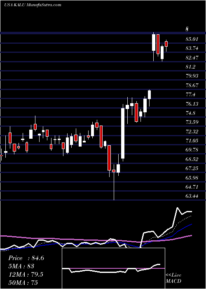This screenshot has width=206, height=289.
Task: Click the 79.93 price axis label
Action: pyautogui.click(x=192, y=76)
